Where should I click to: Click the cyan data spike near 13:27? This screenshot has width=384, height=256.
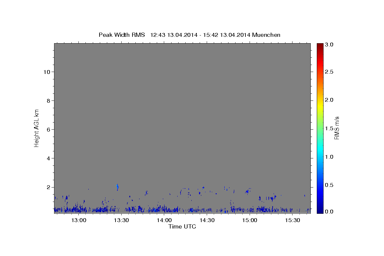pos(117,187)
